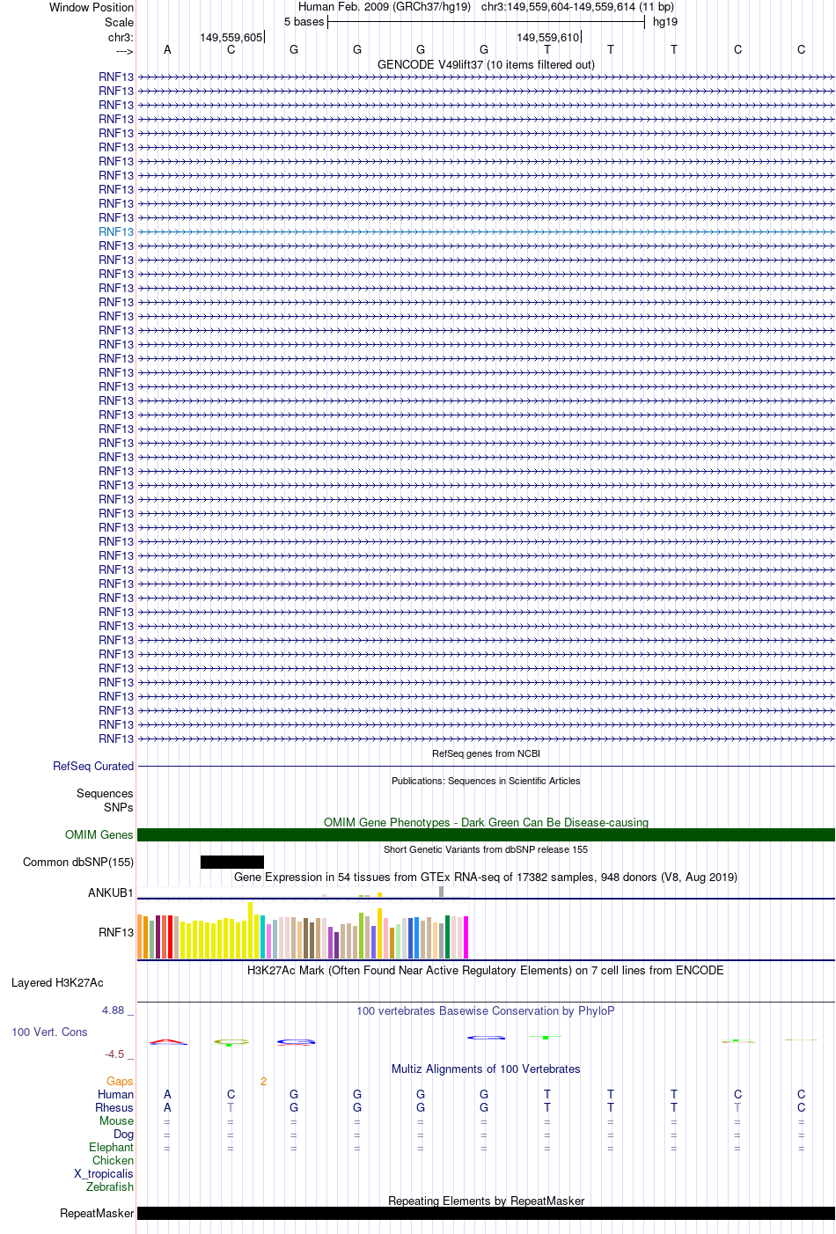Open H3K27Ac Mark track title

tap(486, 970)
